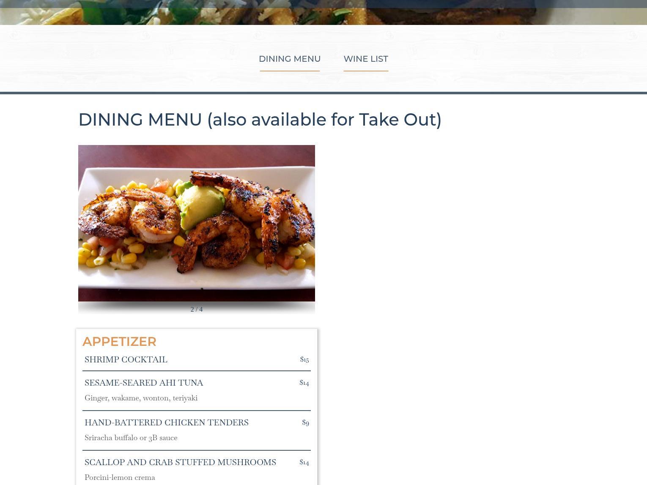Image resolution: width=647 pixels, height=485 pixels.
Task: Click the grilled shrimp slideshow photo
Action: coord(197,223)
